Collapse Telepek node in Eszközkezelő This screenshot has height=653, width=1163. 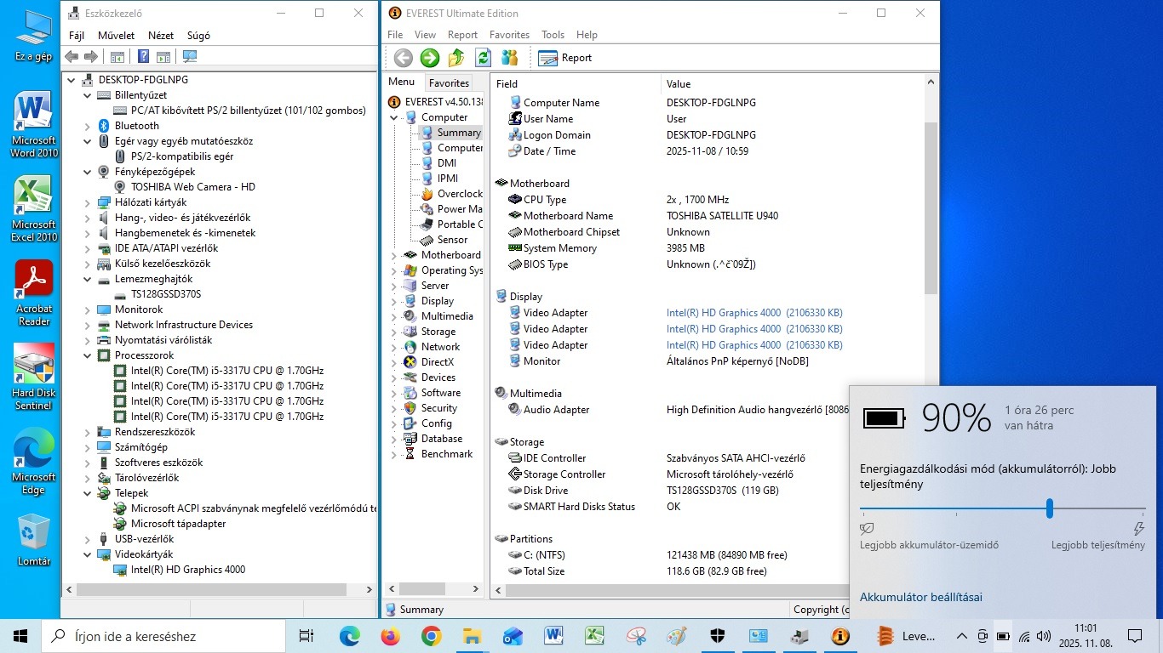point(88,493)
